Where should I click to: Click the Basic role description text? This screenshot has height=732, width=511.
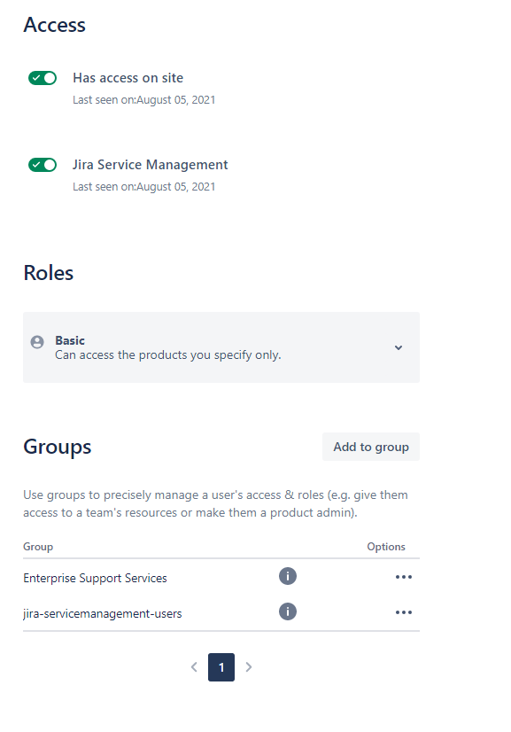168,355
